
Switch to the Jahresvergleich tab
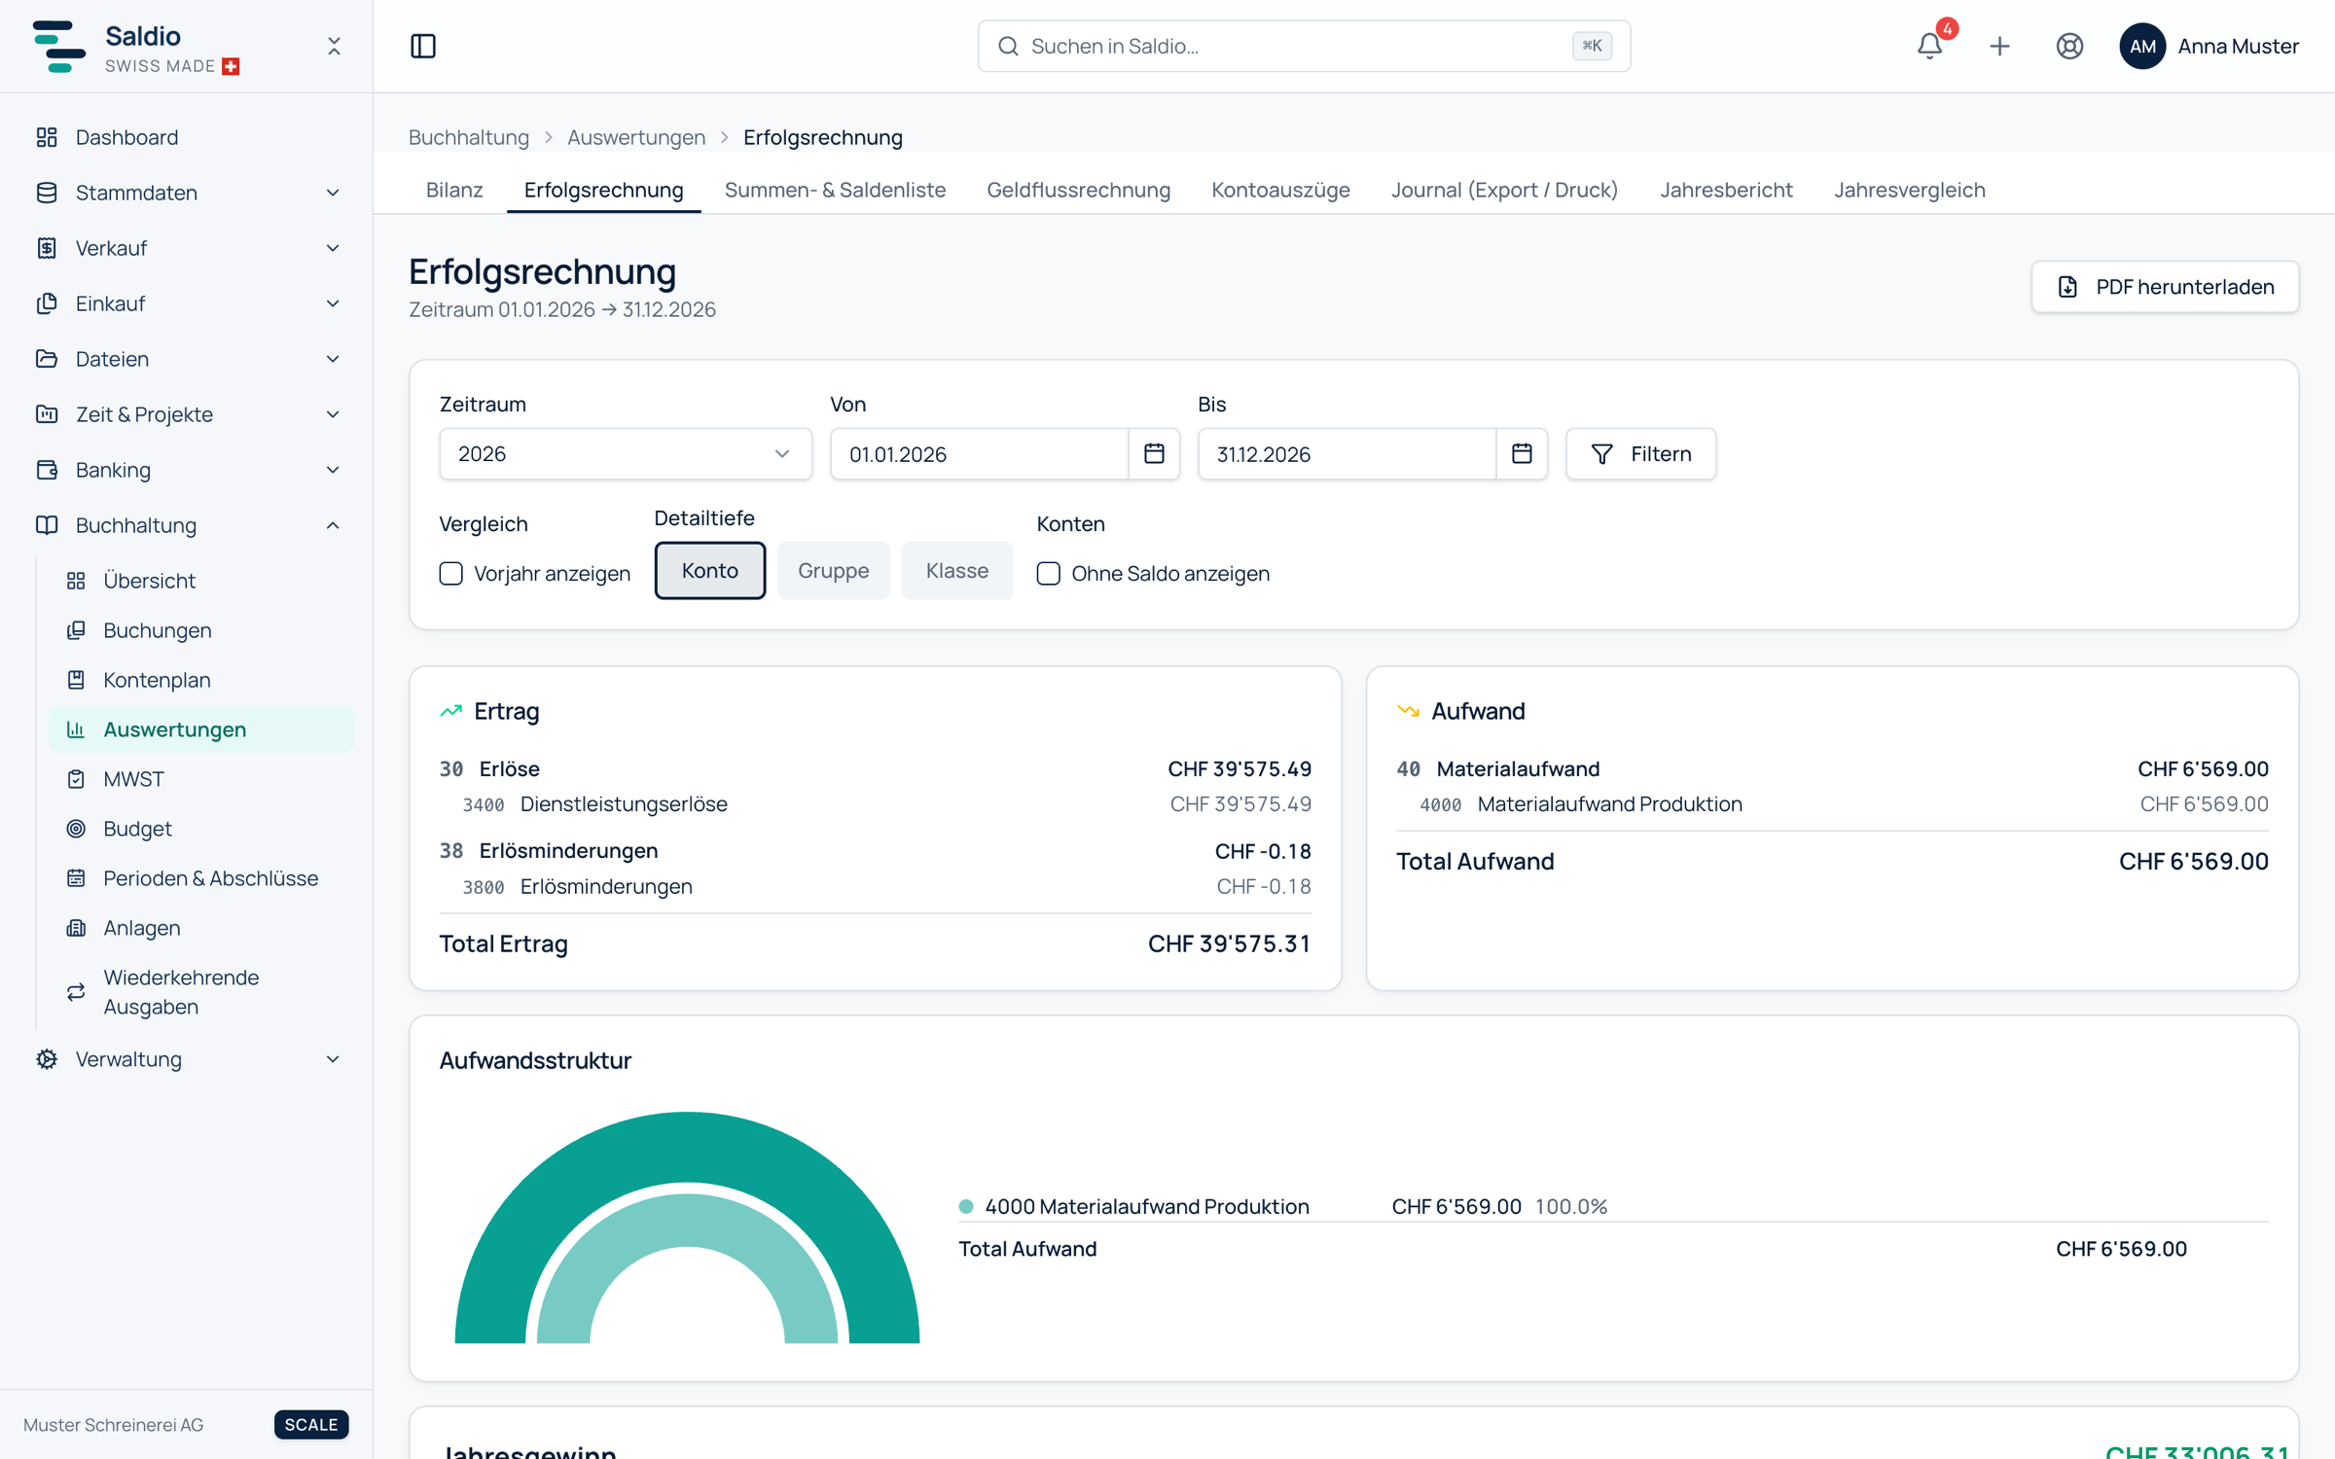click(1909, 190)
